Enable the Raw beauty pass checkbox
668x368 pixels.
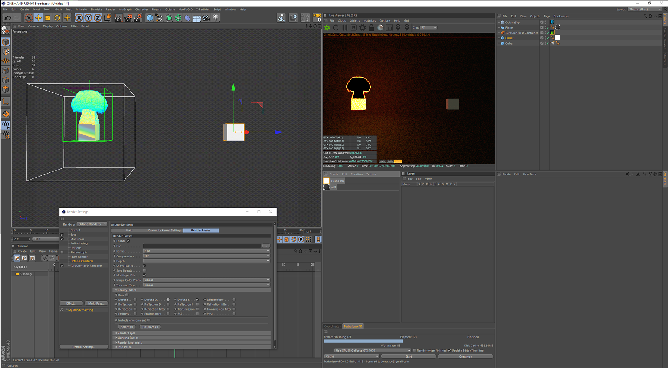(127, 295)
